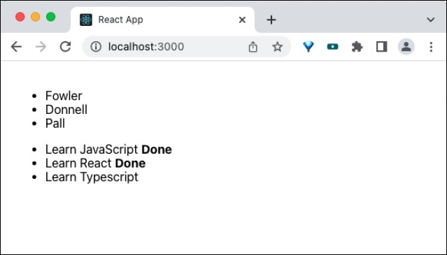Open the user profile avatar
Image resolution: width=447 pixels, height=255 pixels.
406,47
